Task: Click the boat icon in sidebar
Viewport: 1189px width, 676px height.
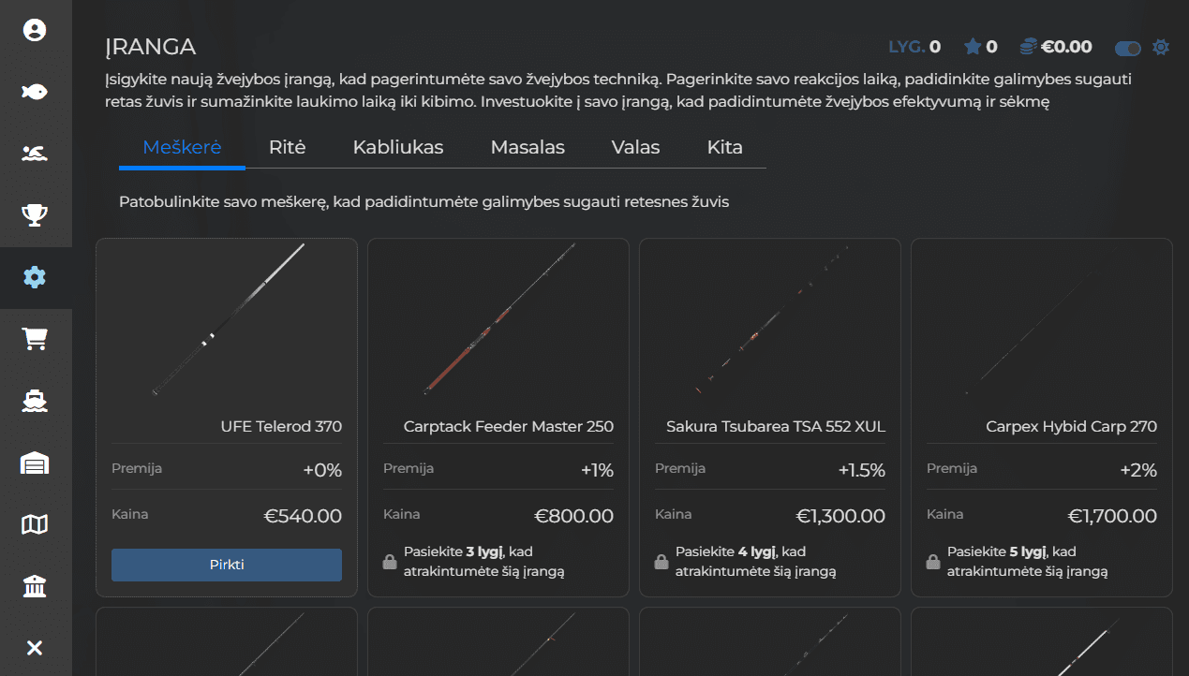Action: pos(35,401)
